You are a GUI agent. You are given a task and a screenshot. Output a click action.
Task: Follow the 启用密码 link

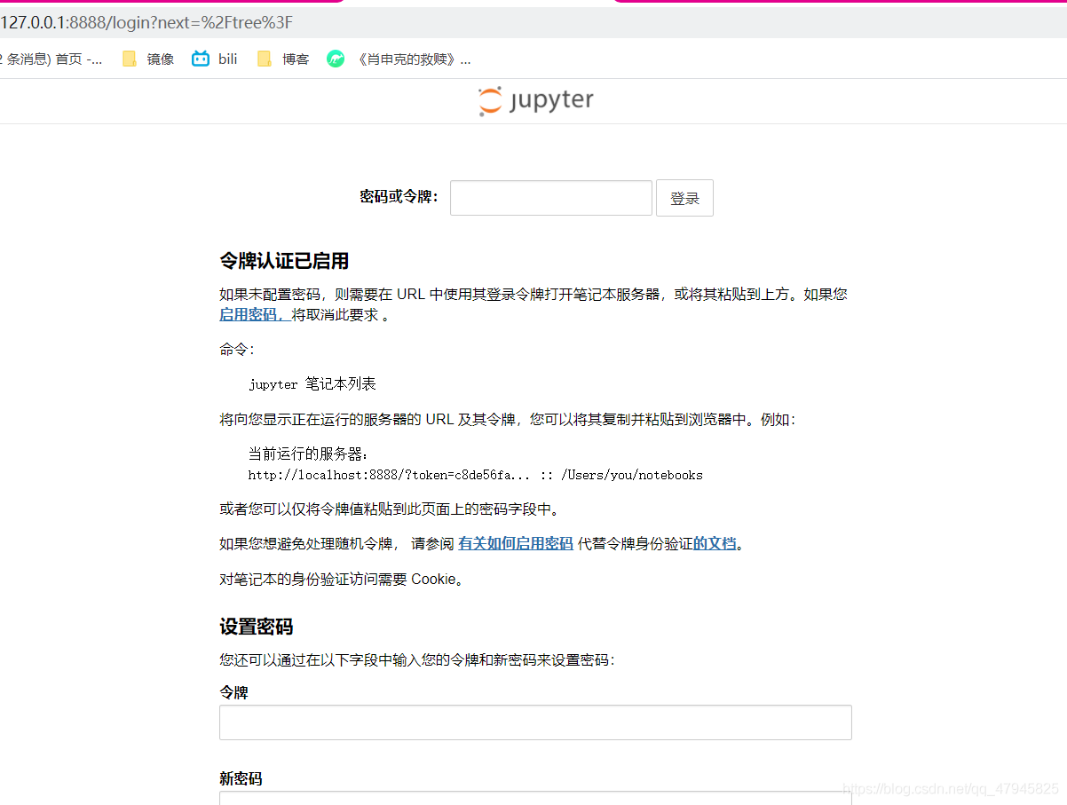(x=254, y=315)
